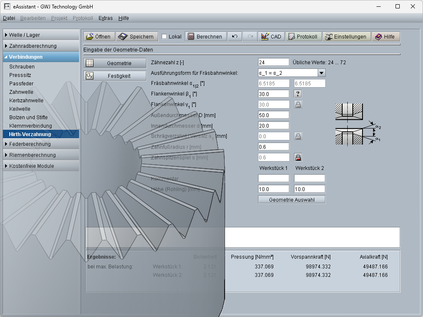Click the question mark beside Flankenwinkel
Screen dimensions: 423x317
click(x=298, y=94)
